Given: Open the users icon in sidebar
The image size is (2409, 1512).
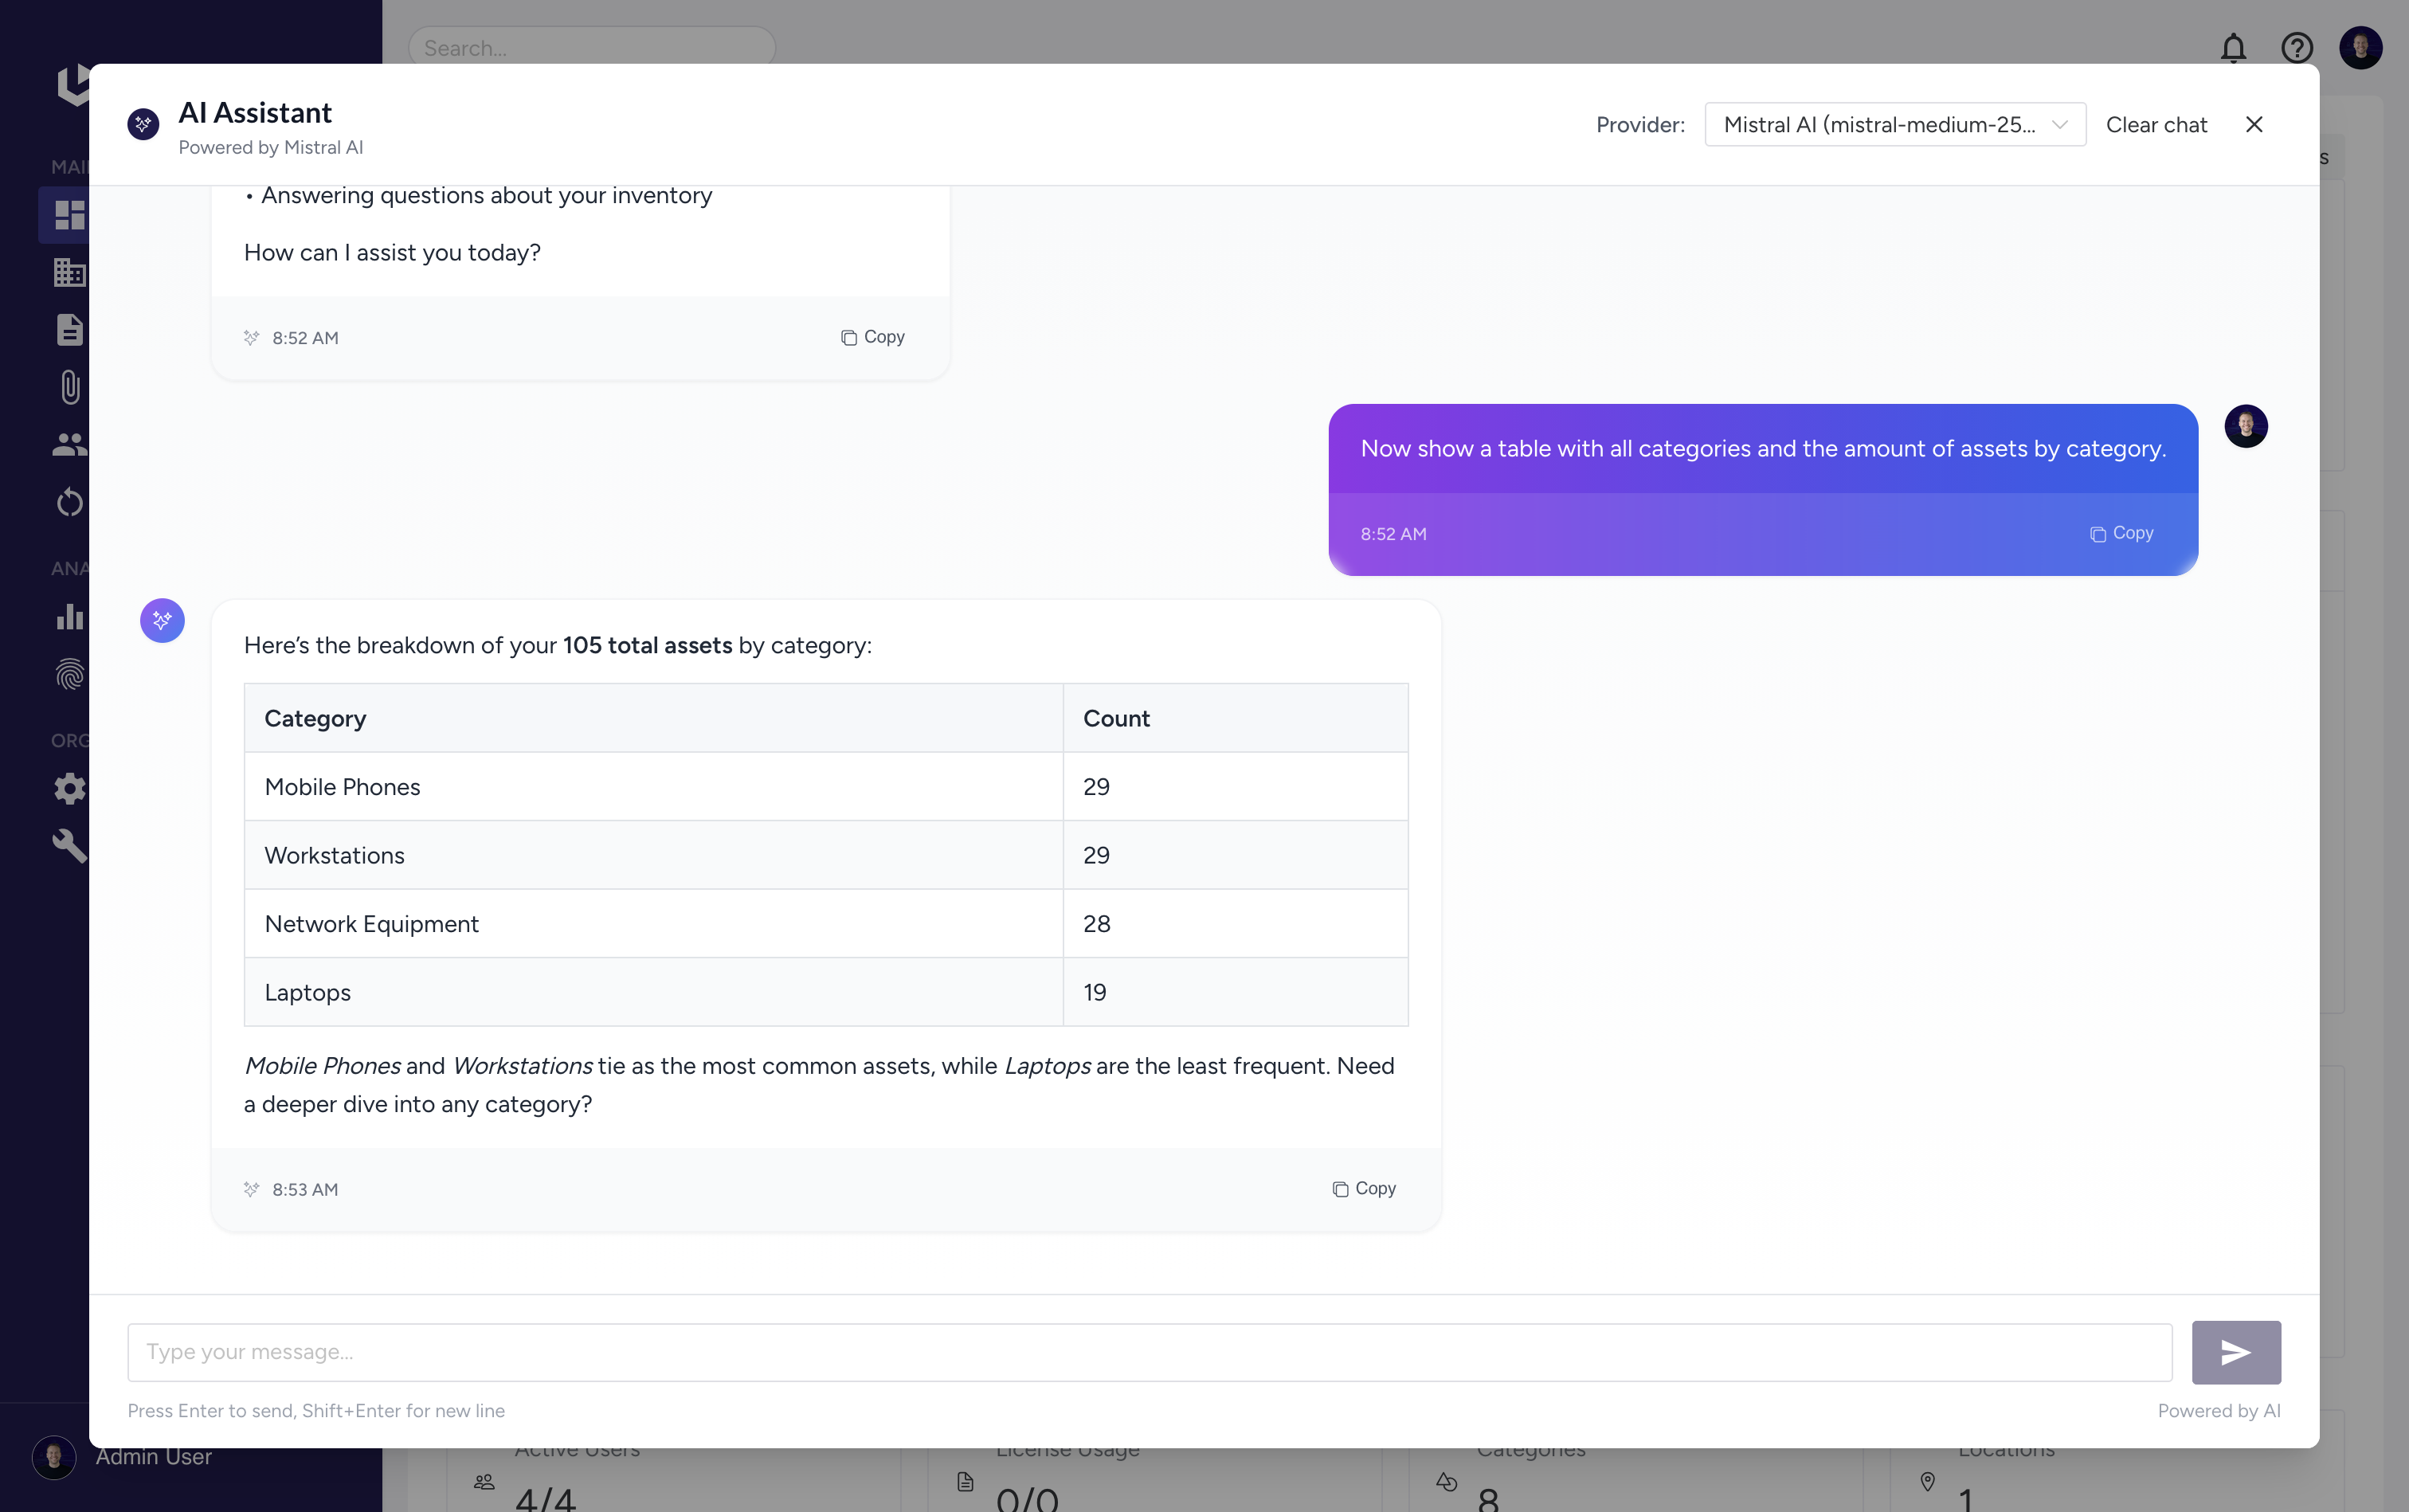Looking at the screenshot, I should pyautogui.click(x=69, y=444).
